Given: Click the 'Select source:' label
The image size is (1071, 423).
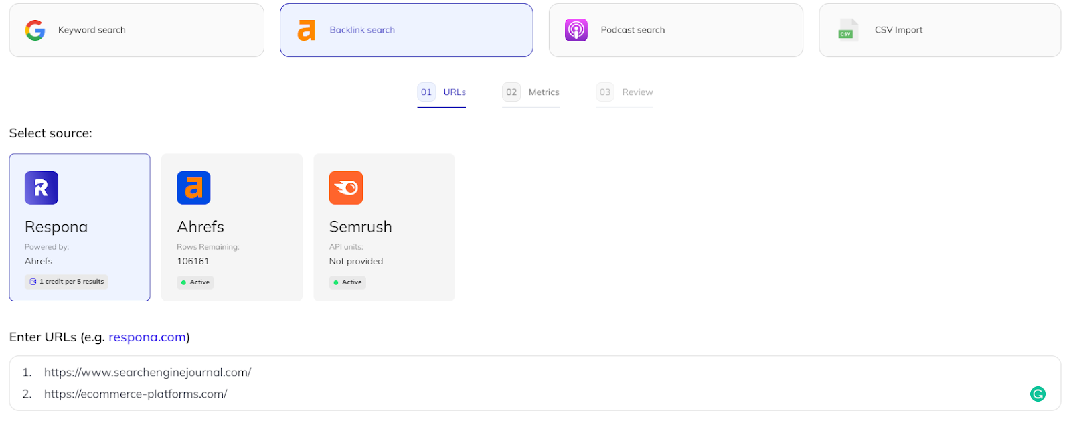Looking at the screenshot, I should pos(51,133).
